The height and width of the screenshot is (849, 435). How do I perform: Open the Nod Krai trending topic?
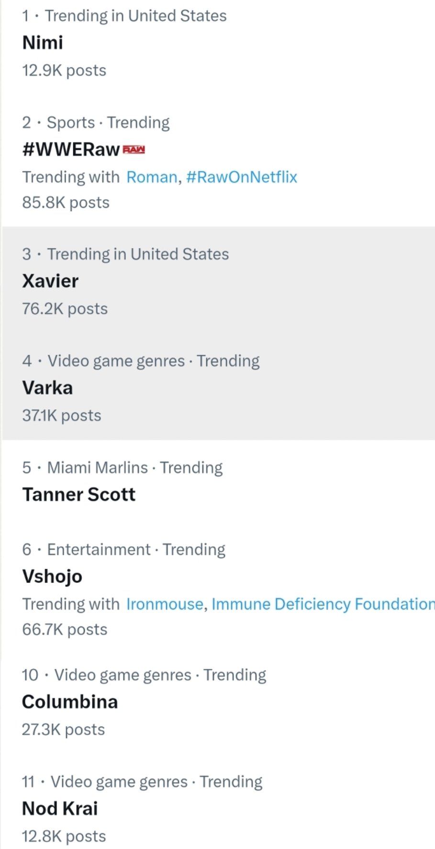(60, 809)
